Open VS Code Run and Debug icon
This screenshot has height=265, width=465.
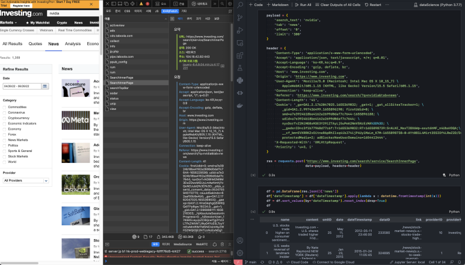(240, 30)
